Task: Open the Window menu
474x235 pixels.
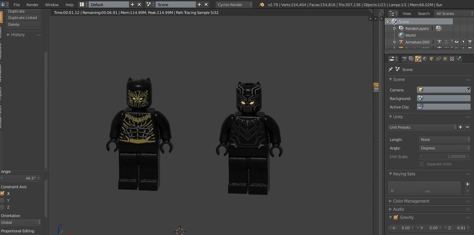Action: [x=52, y=4]
